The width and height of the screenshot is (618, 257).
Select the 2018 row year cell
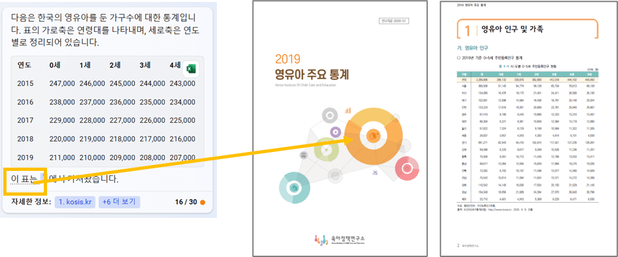click(25, 139)
